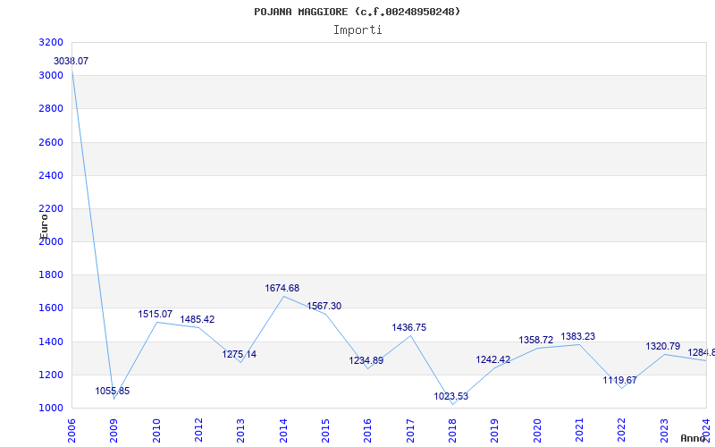Select the 3200 y-axis tick value
Image resolution: width=715 pixels, height=447 pixels.
click(x=52, y=42)
